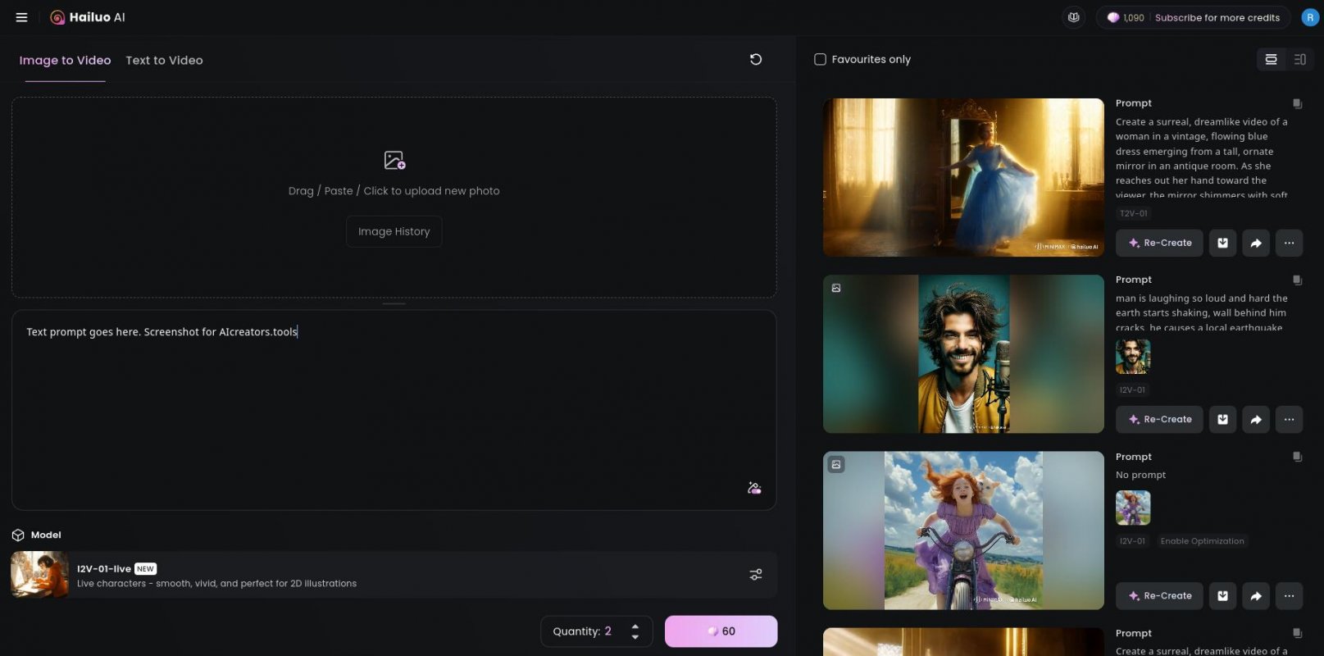This screenshot has width=1324, height=656.
Task: Open more options for blue dress video
Action: click(1289, 243)
